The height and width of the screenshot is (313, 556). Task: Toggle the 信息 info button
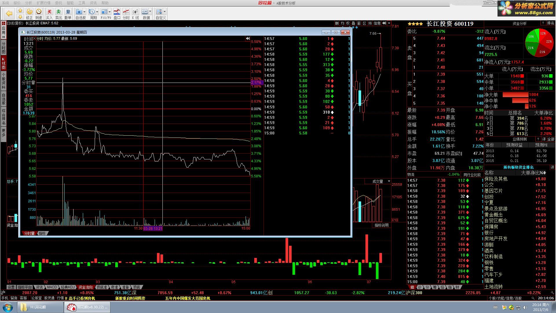377,23
